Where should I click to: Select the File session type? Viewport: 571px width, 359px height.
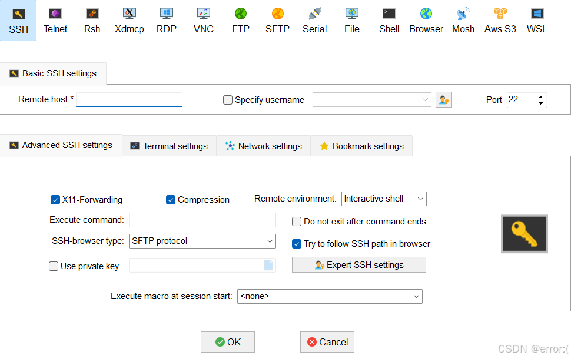pyautogui.click(x=352, y=21)
